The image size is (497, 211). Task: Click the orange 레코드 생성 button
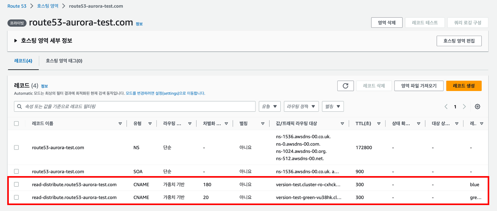tap(464, 86)
